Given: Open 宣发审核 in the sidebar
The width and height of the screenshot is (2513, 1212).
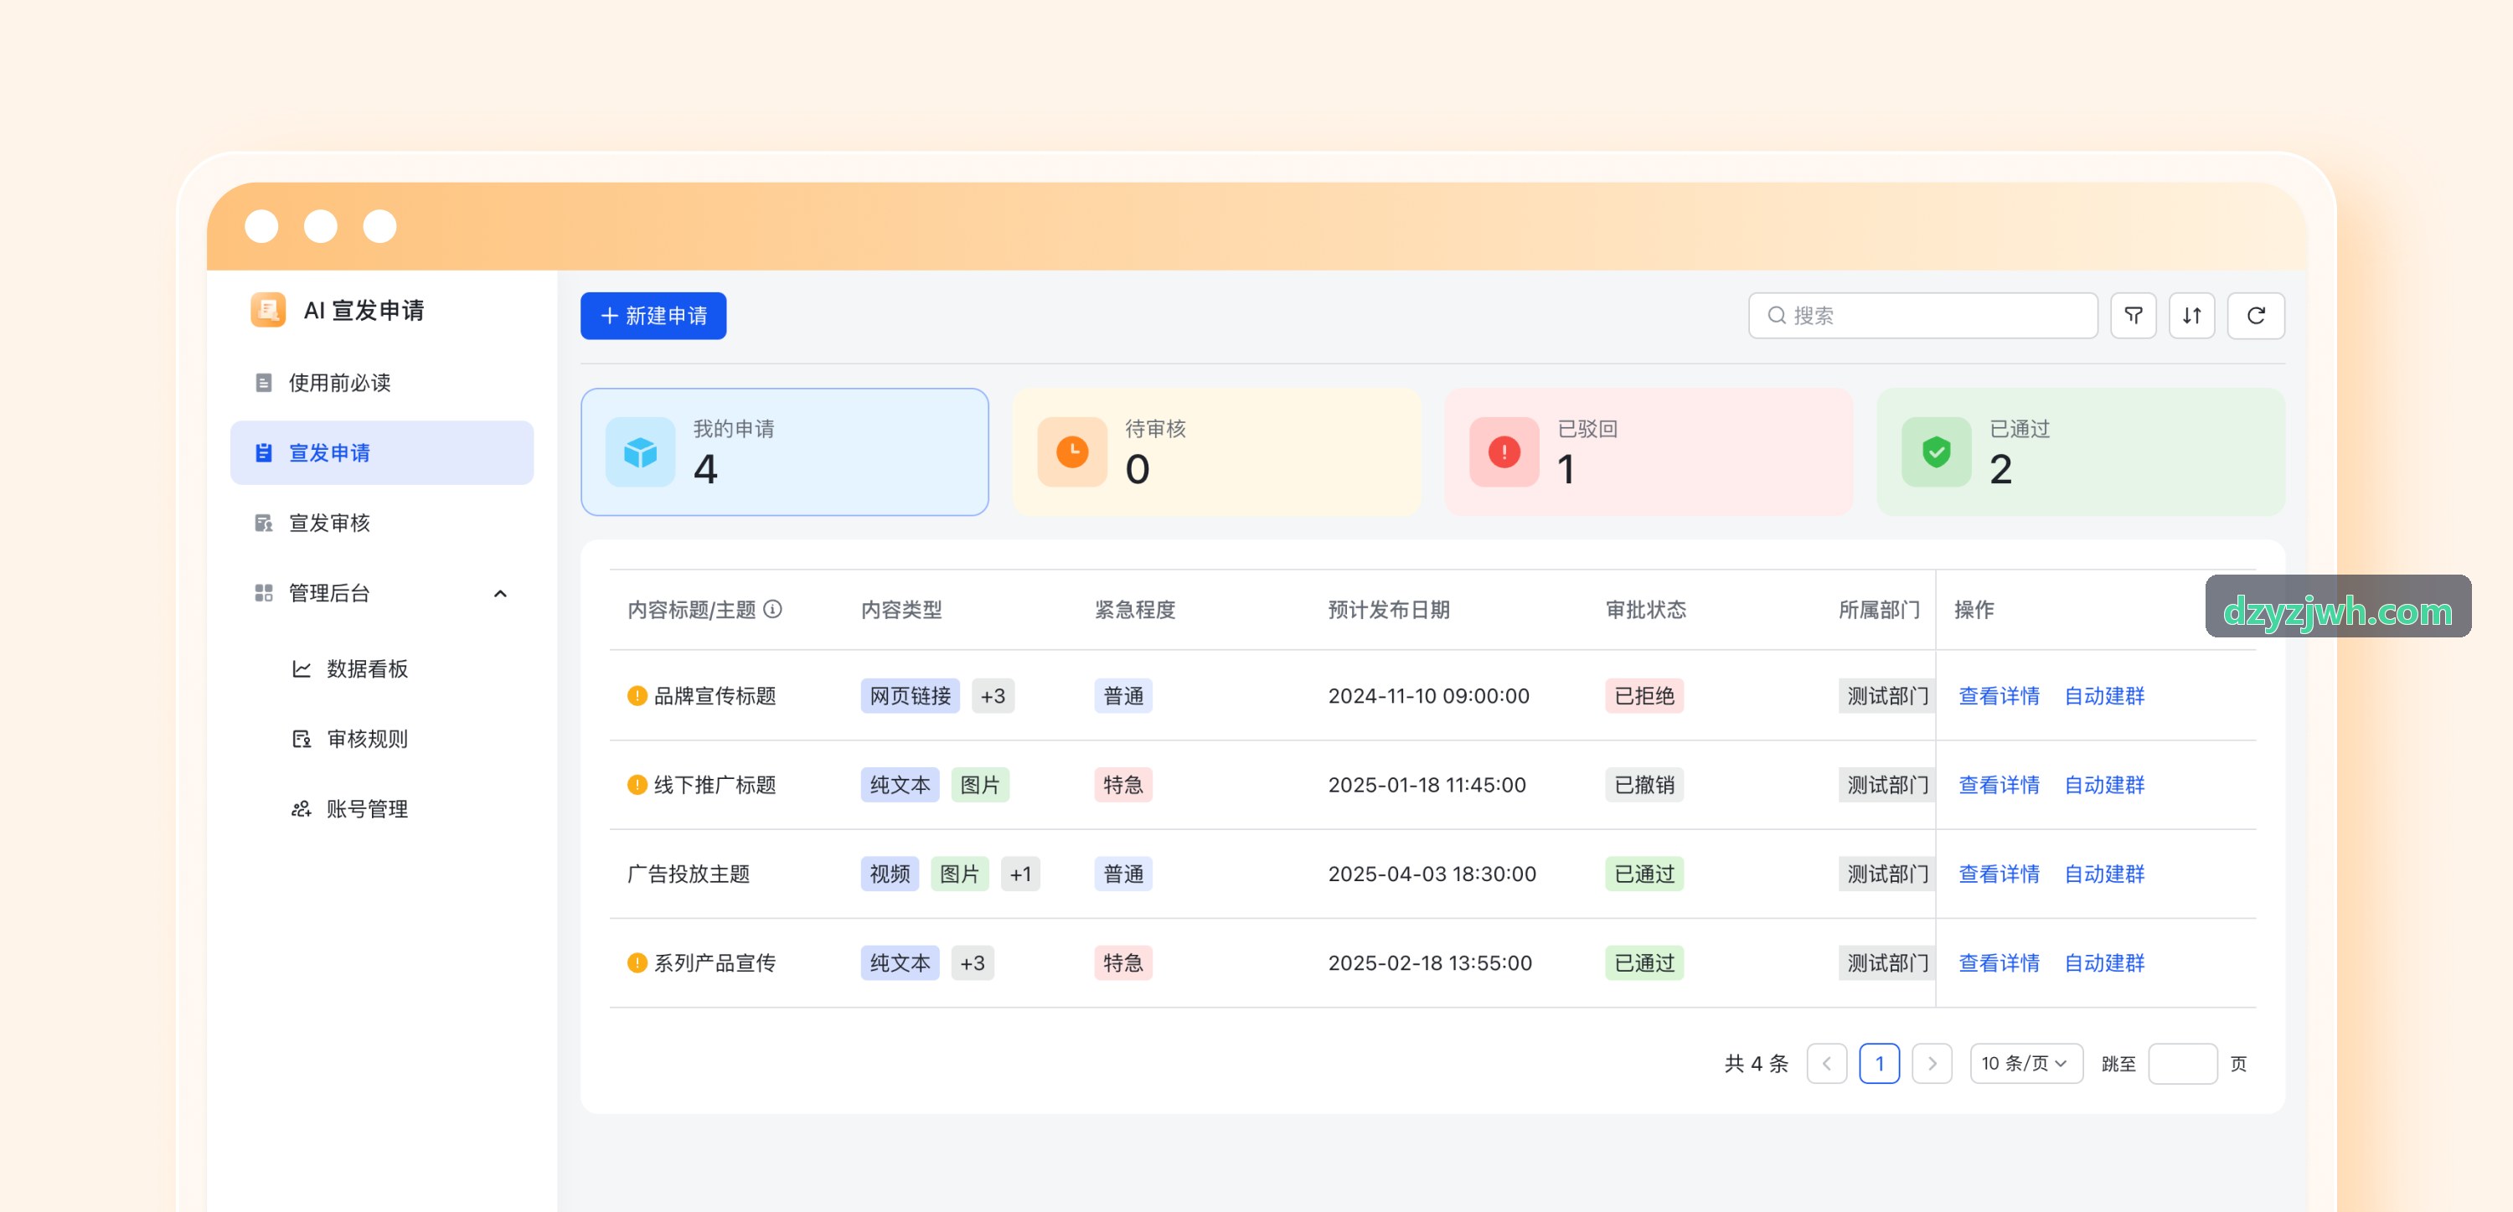Looking at the screenshot, I should point(381,523).
